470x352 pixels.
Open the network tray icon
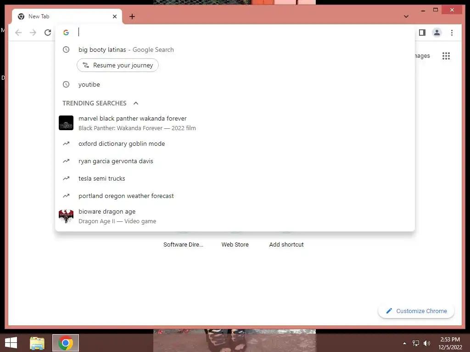416,343
